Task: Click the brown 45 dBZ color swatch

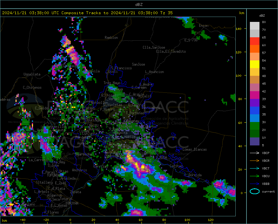Action: [255, 80]
